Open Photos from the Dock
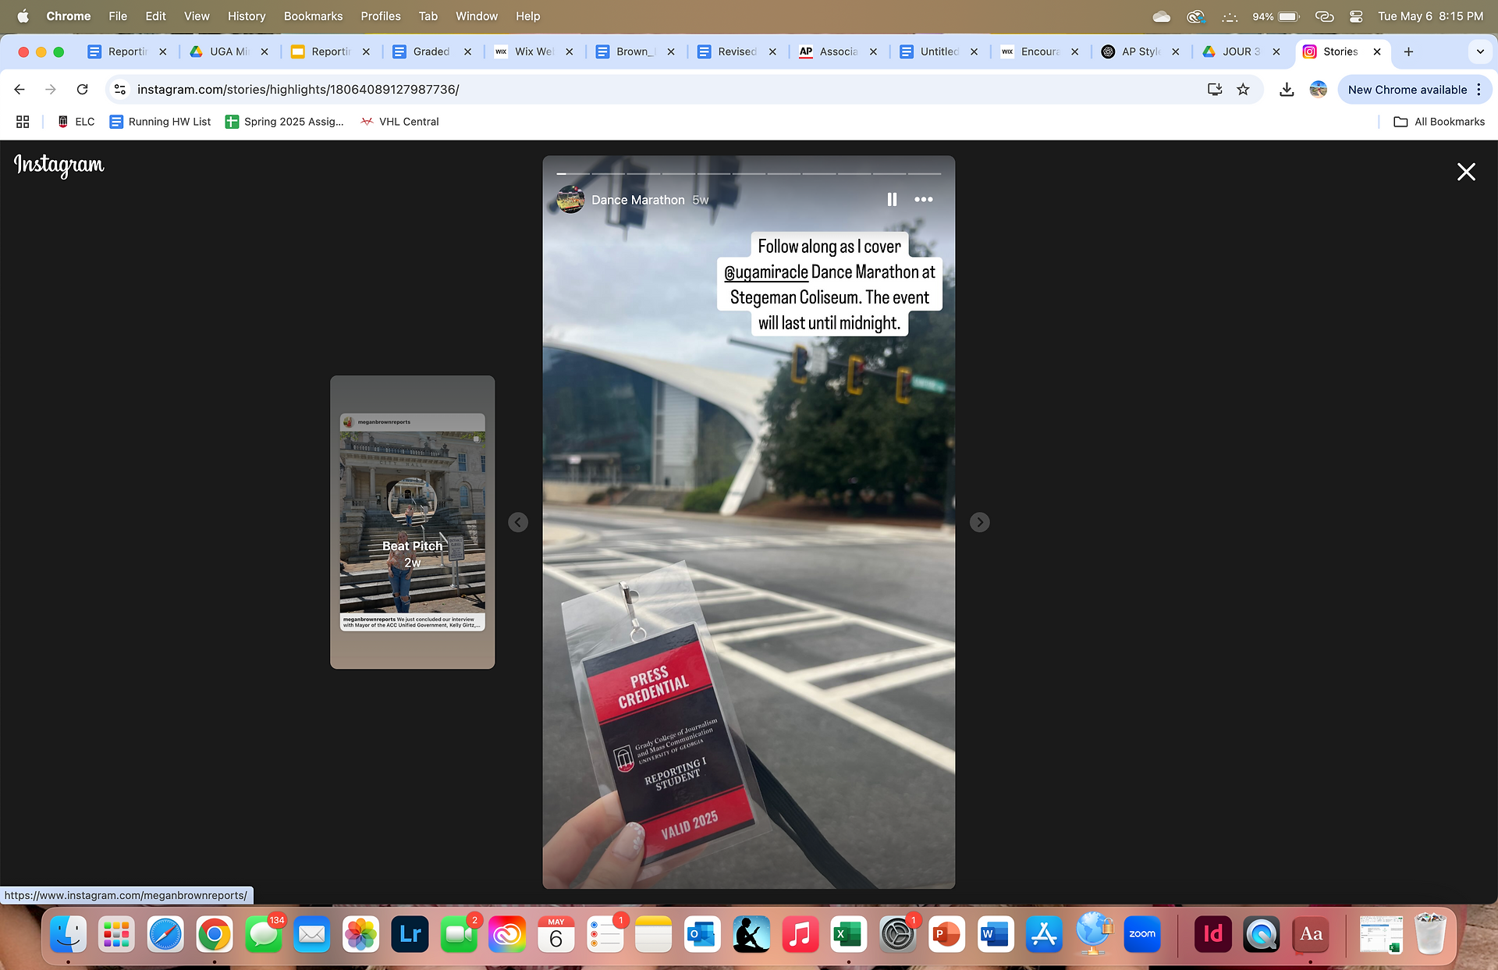This screenshot has width=1498, height=970. (361, 934)
